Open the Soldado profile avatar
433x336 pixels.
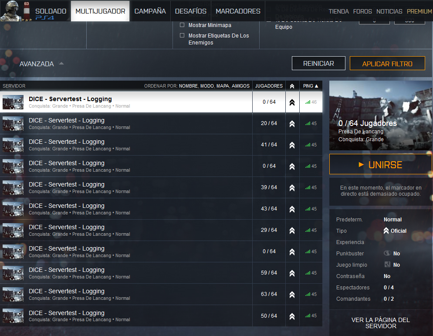click(11, 11)
